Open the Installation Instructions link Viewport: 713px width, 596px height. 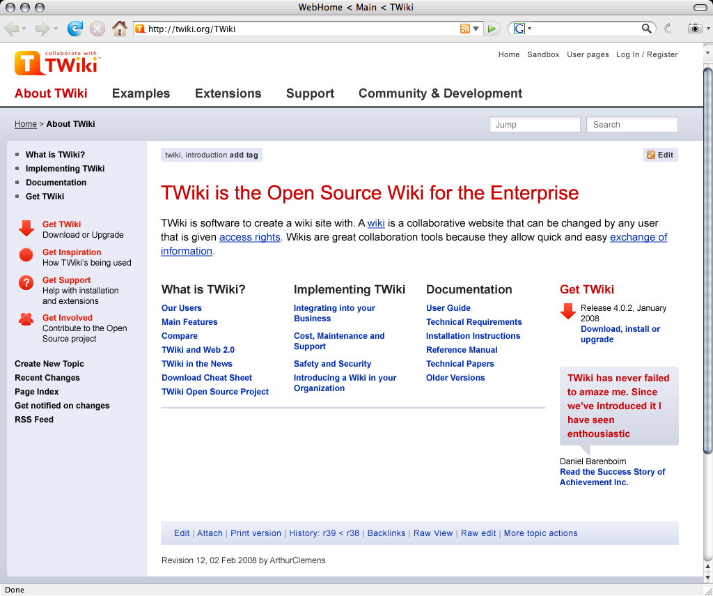[473, 336]
